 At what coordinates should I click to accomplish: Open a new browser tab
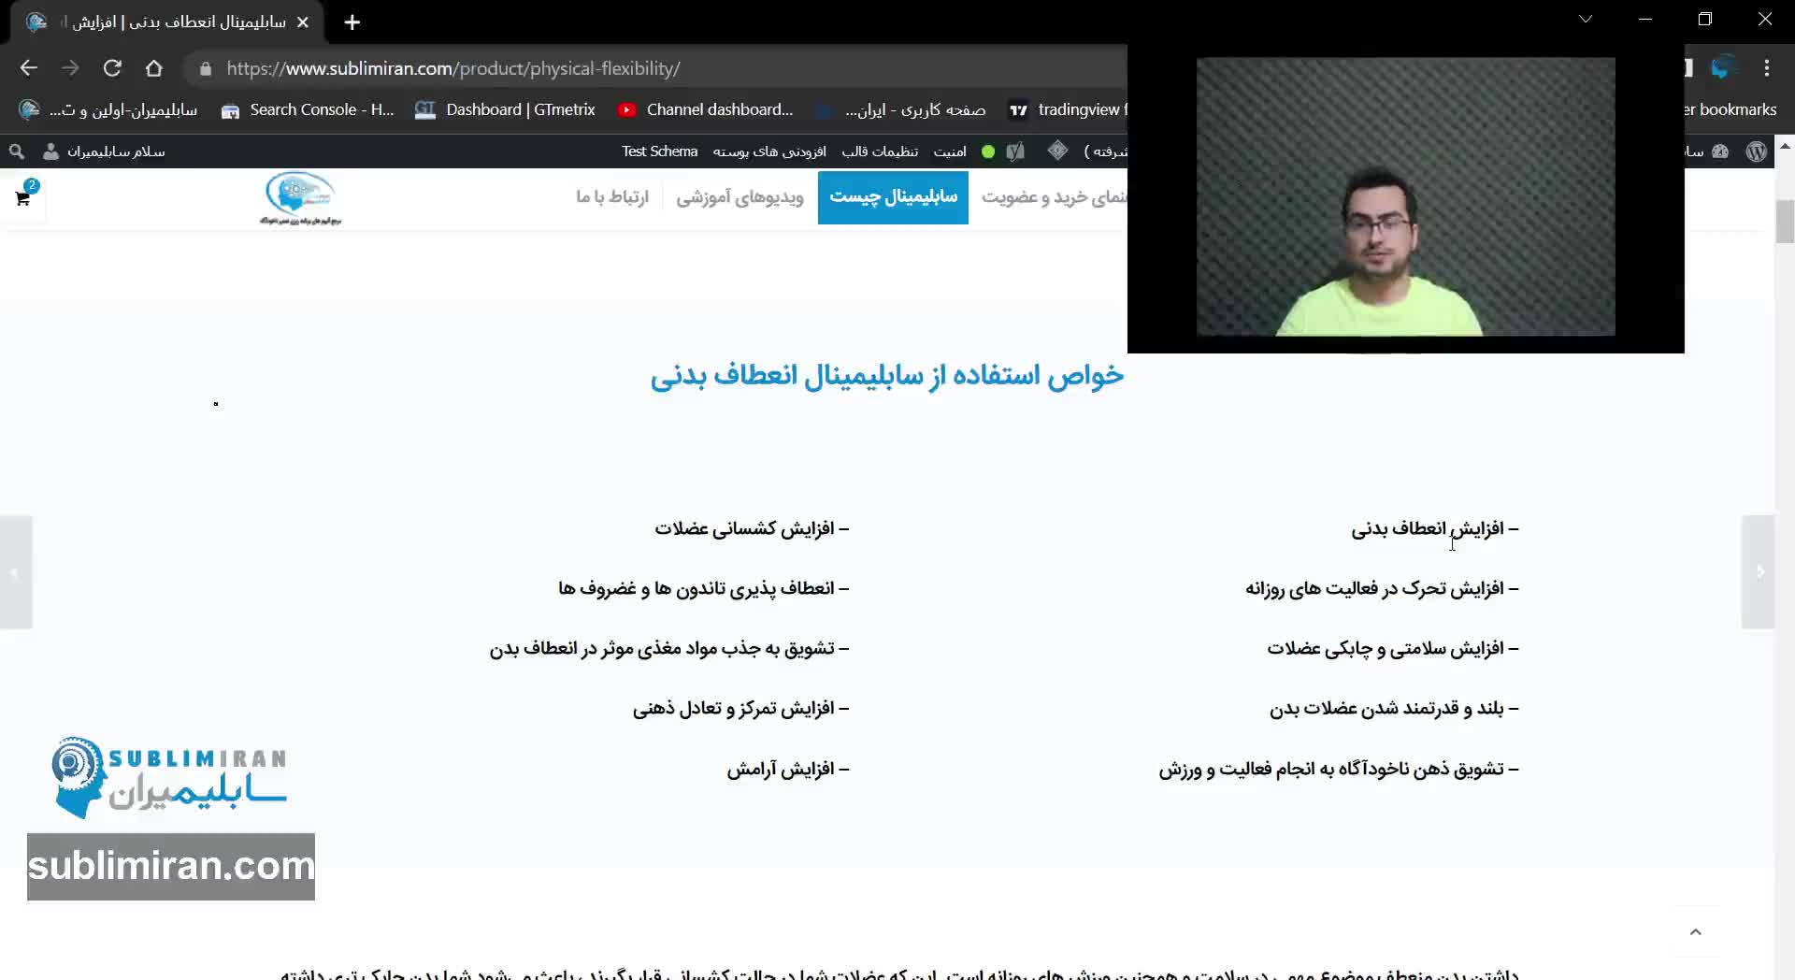click(x=352, y=22)
